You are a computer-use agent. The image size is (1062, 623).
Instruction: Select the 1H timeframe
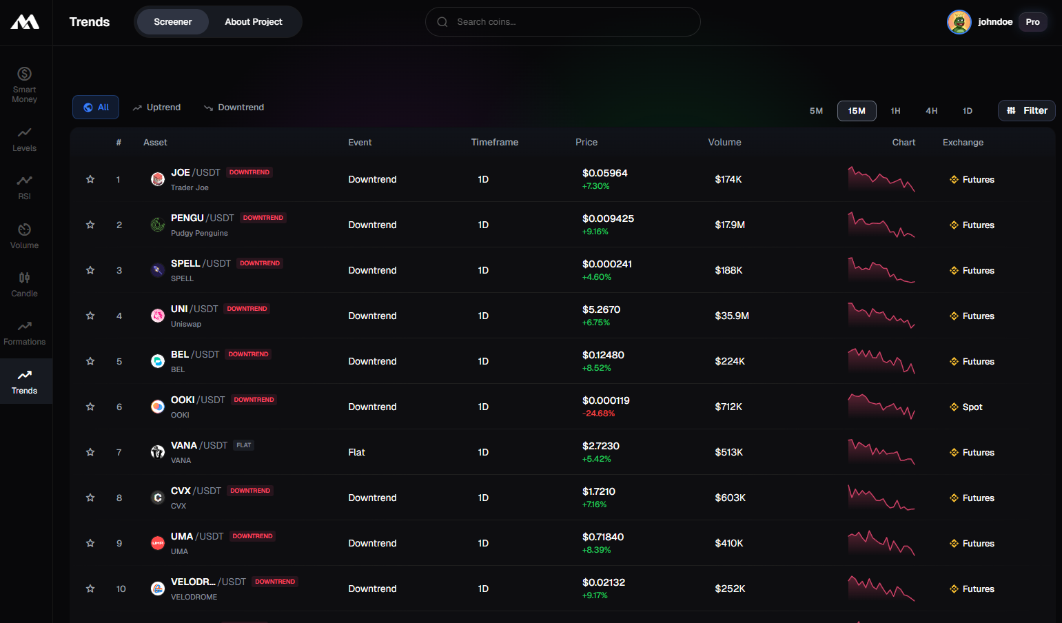coord(895,111)
